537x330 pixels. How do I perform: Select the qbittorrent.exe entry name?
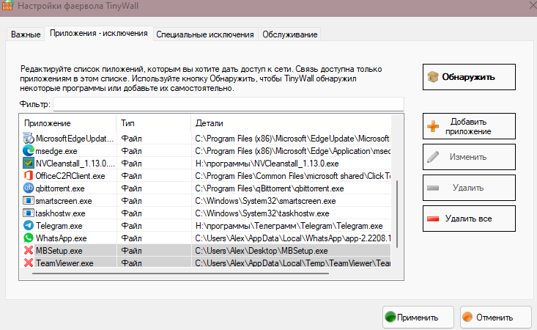click(x=60, y=188)
